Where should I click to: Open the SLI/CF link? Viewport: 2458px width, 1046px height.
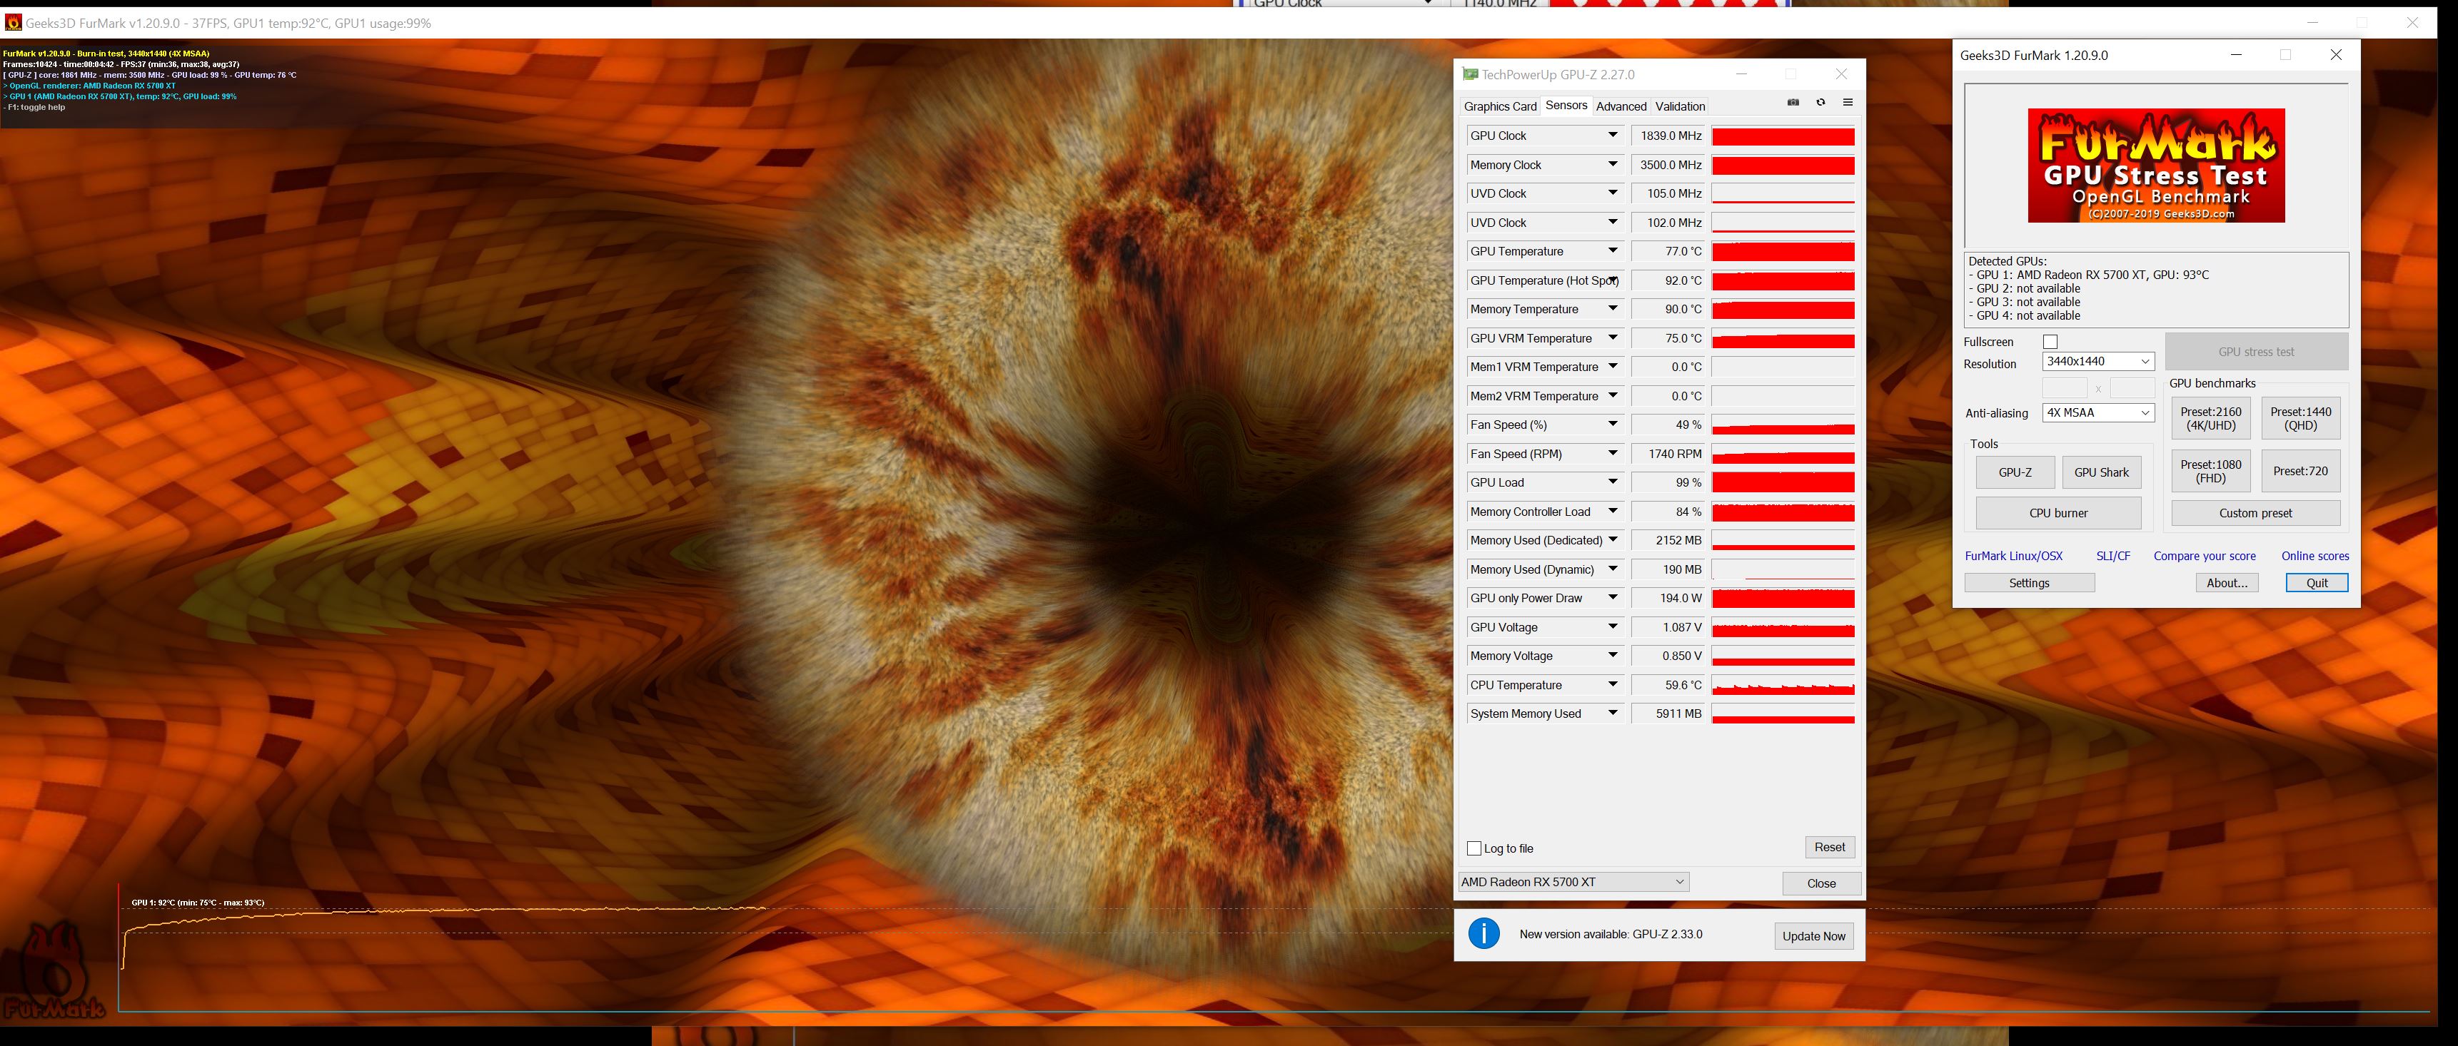click(2112, 556)
